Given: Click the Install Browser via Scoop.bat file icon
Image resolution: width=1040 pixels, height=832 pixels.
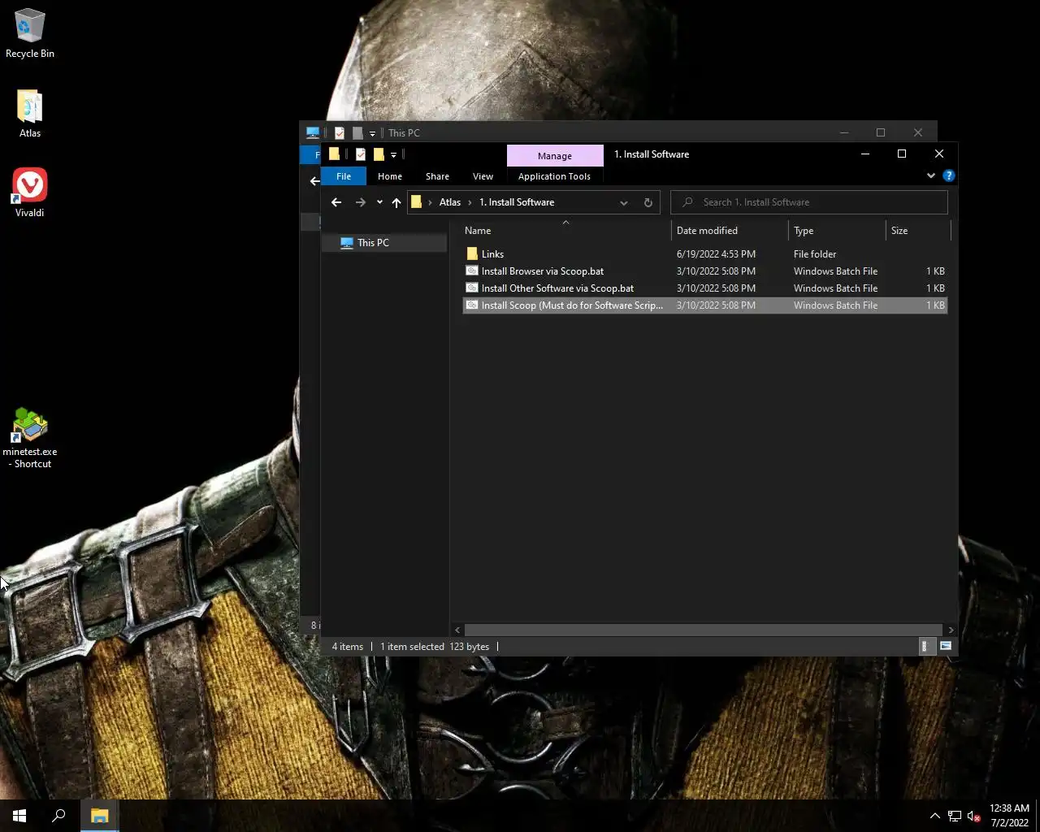Looking at the screenshot, I should point(472,271).
